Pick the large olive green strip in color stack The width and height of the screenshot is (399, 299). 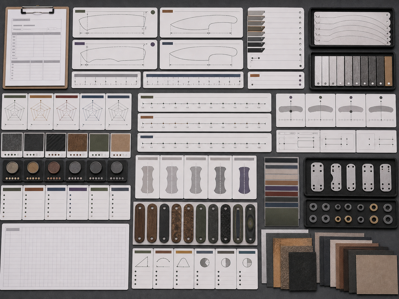tap(281, 217)
